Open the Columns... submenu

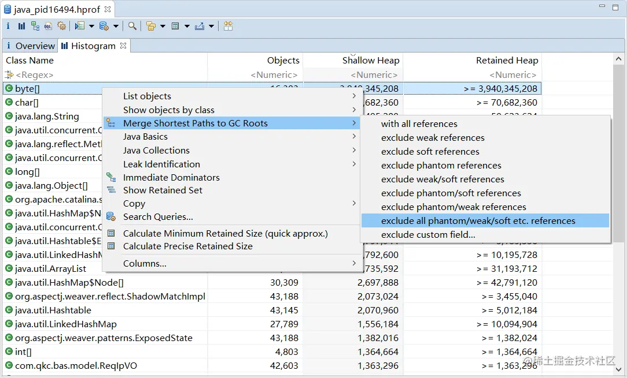pyautogui.click(x=233, y=263)
